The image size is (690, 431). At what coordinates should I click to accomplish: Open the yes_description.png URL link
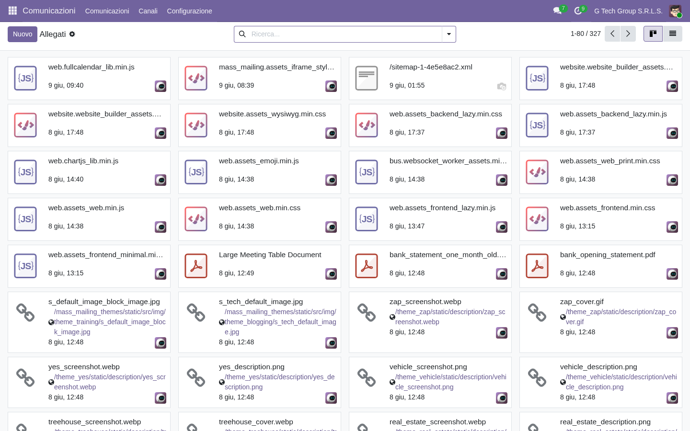[x=279, y=382]
